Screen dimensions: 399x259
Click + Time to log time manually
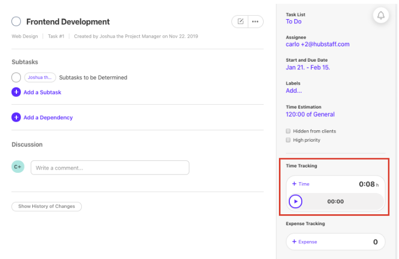tap(301, 184)
